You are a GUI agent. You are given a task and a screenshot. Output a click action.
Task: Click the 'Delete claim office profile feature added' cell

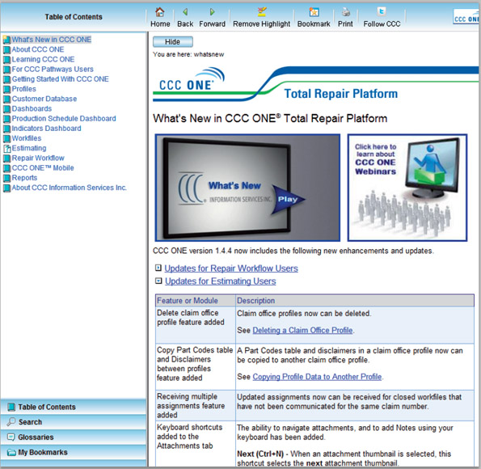point(196,325)
